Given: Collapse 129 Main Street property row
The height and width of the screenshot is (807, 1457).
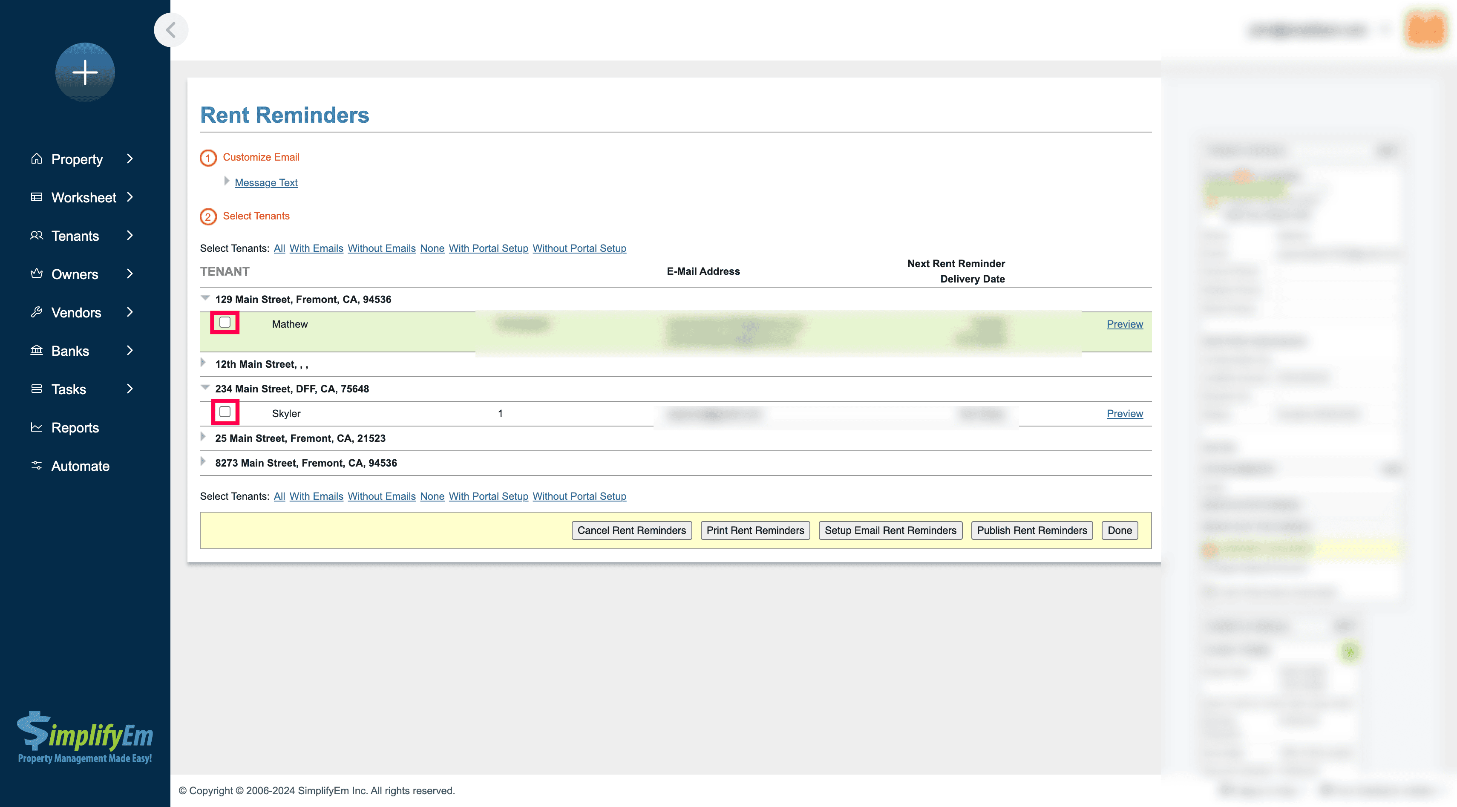Looking at the screenshot, I should (x=205, y=298).
